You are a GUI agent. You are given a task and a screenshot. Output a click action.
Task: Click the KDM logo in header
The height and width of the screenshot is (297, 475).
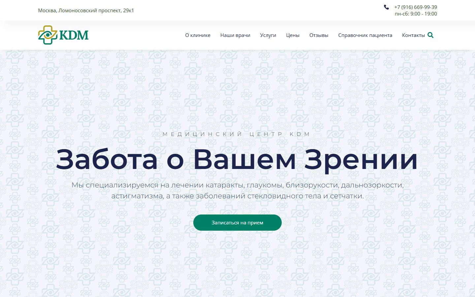[x=63, y=35]
